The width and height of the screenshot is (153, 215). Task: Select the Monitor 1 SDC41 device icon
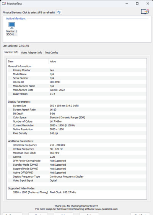(12, 29)
